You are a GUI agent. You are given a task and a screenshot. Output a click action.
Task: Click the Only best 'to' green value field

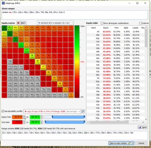click(35, 122)
